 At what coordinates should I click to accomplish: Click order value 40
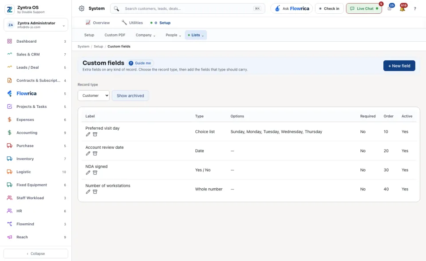point(386,189)
